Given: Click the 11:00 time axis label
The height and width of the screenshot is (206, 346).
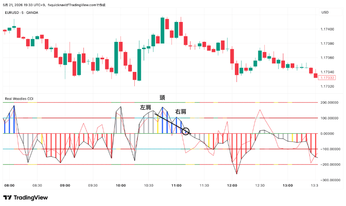Looking at the screenshot, I should tap(176, 186).
